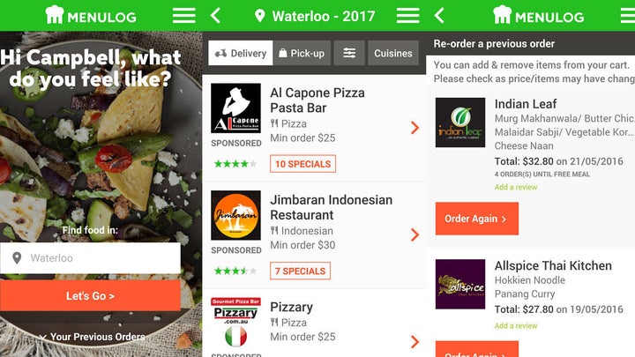Open Al Capone Pizza via right chevron

pos(415,128)
